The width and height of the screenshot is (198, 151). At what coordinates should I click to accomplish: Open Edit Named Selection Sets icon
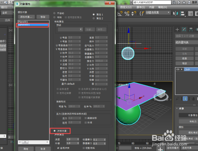point(142,13)
